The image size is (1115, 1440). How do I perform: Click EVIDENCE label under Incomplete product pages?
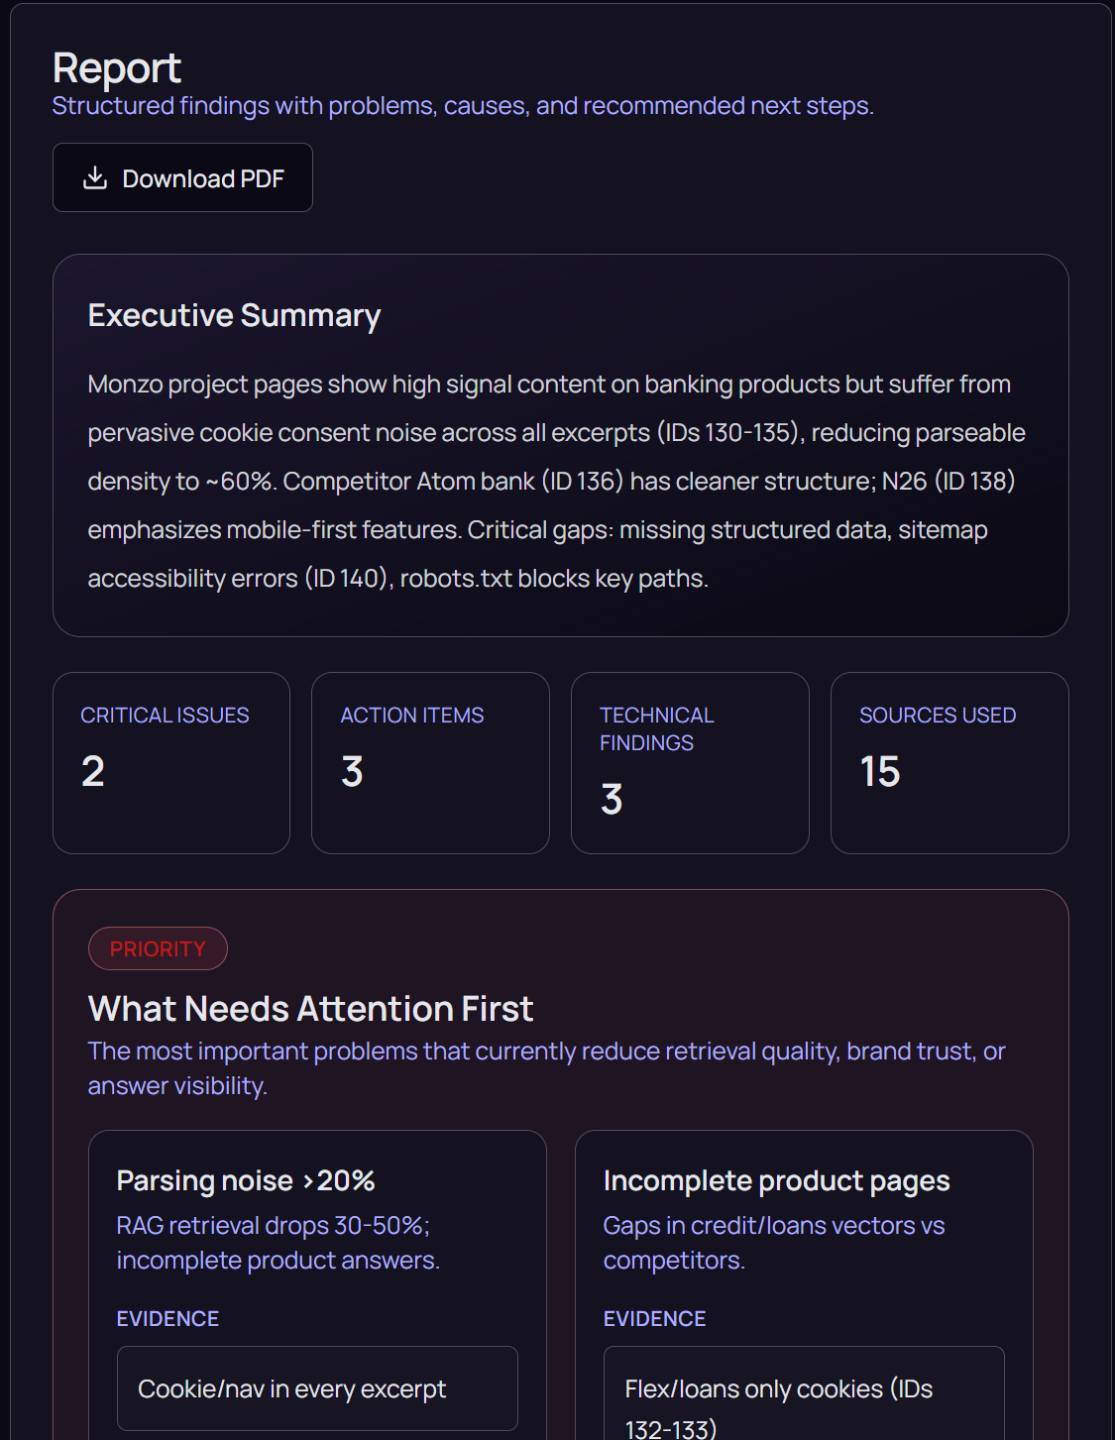point(654,1319)
